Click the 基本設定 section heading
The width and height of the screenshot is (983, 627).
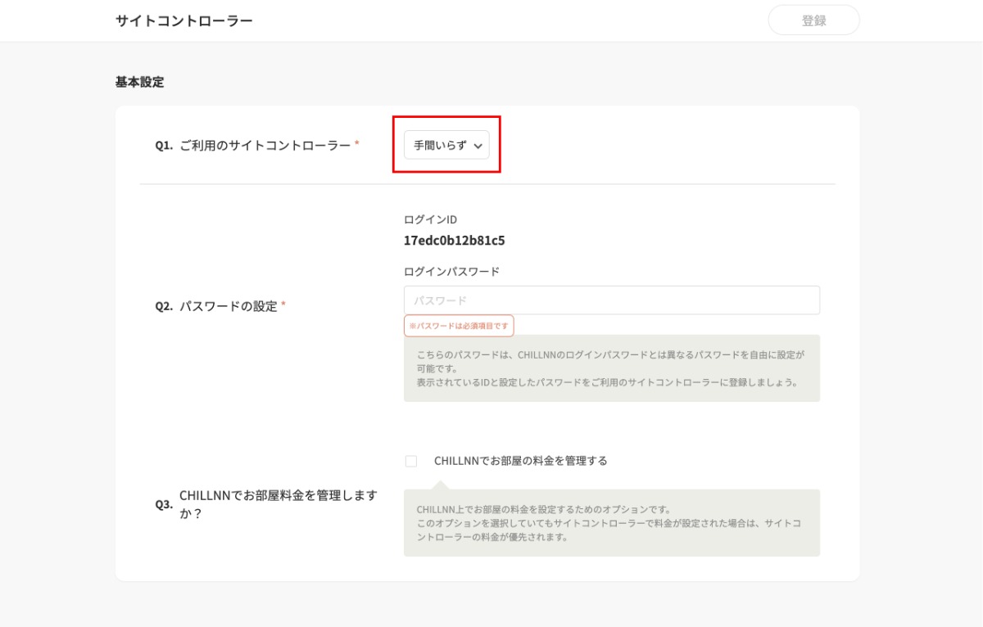click(139, 82)
